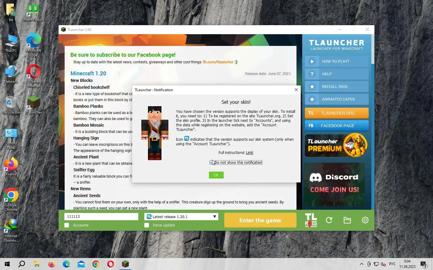The image size is (433, 270).
Task: Open the 'be' user folder icon
Action: click(11, 13)
